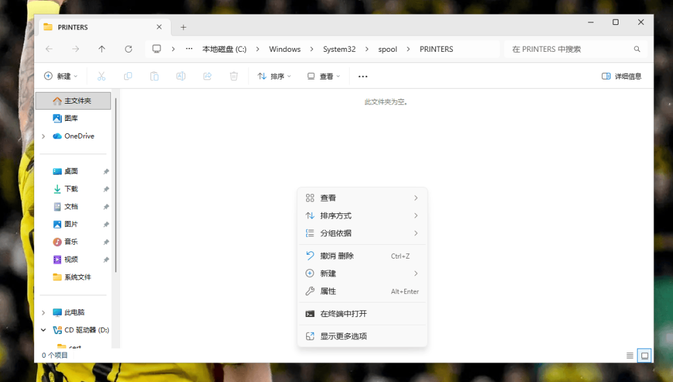Click chevron after spool in address bar
This screenshot has height=382, width=673.
tap(408, 49)
